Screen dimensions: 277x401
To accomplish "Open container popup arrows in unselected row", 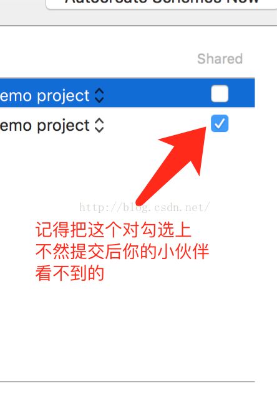I will point(99,125).
